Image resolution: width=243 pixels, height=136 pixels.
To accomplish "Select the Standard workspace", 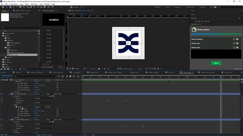I will (177, 7).
